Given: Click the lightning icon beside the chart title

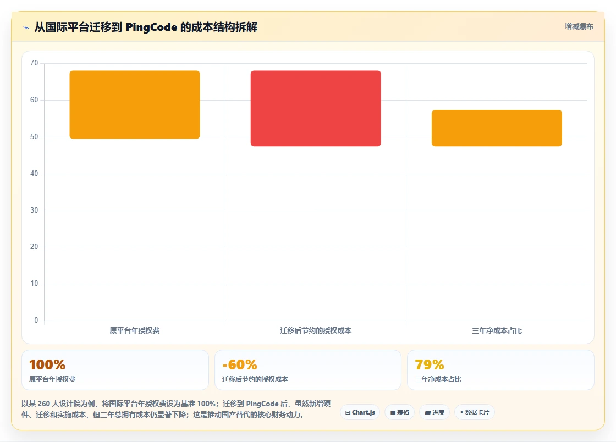Looking at the screenshot, I should (x=26, y=27).
